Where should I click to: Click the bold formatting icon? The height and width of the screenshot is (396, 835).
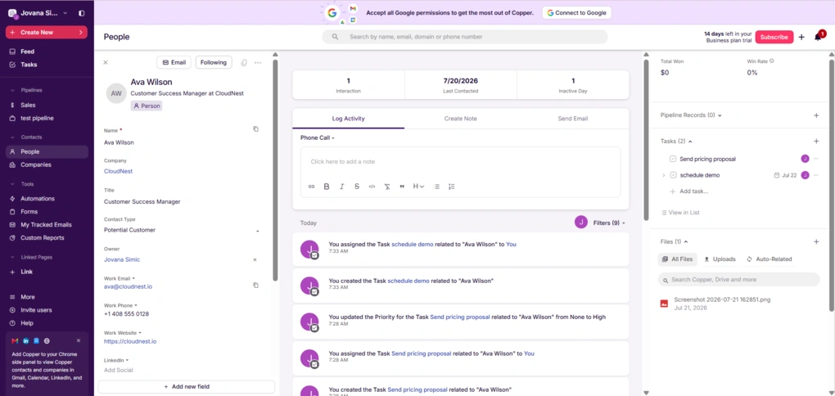[327, 187]
